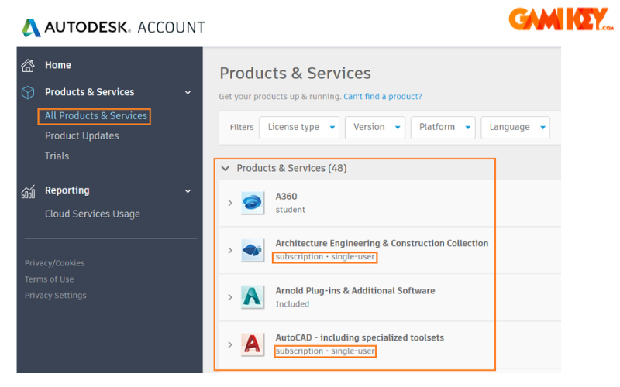Image resolution: width=620 pixels, height=387 pixels.
Task: Click the Arnold Plug-ins & Additional Software title
Action: 355,291
